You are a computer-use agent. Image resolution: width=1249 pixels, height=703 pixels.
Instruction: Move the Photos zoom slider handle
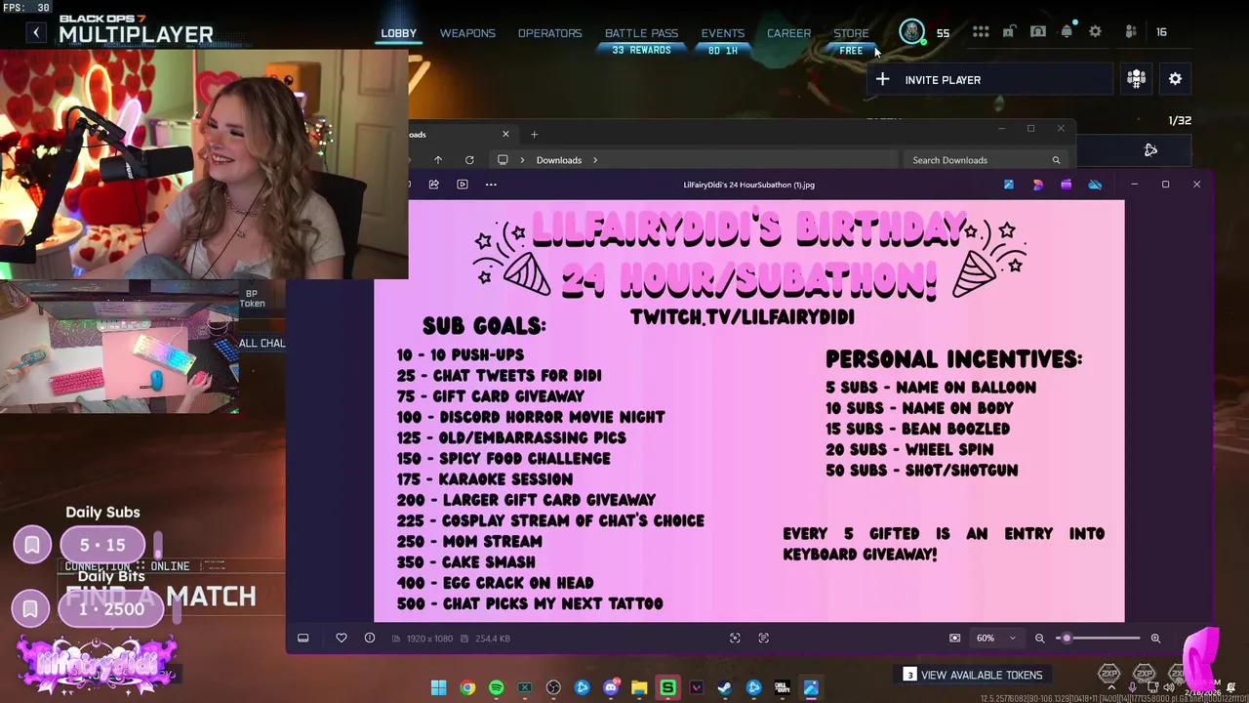pyautogui.click(x=1066, y=639)
